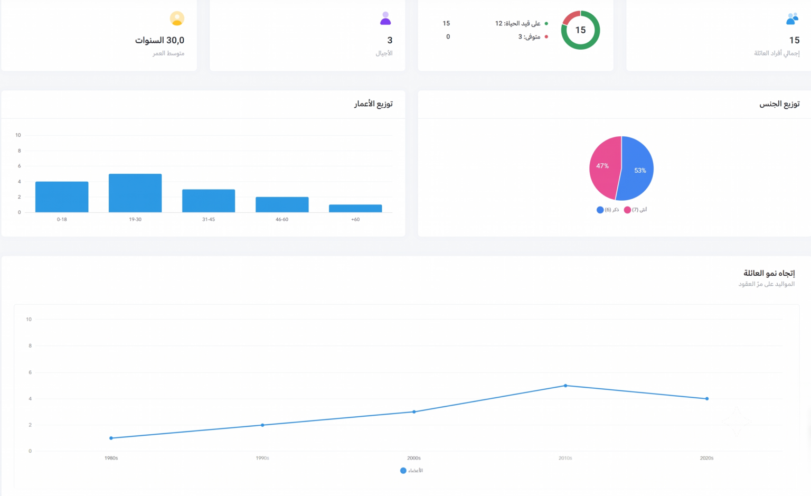
Task: Click the alive/deceased donut chart showing 15
Action: coord(580,30)
